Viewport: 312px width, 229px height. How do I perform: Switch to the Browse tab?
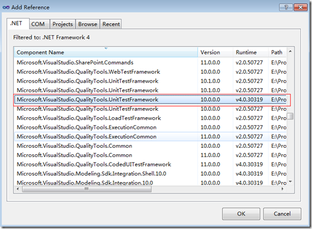[88, 24]
